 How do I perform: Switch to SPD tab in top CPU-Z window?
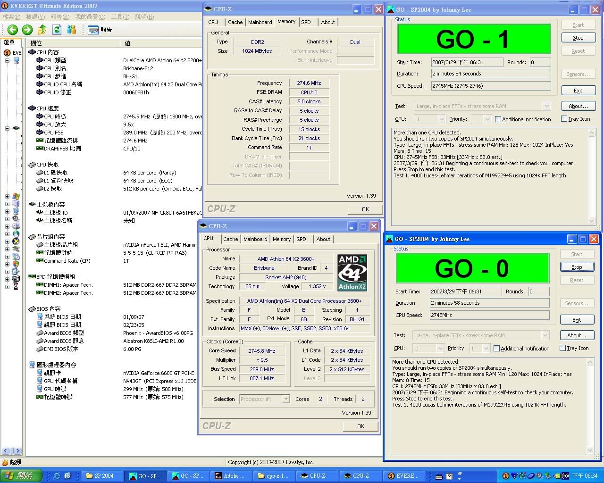point(306,22)
